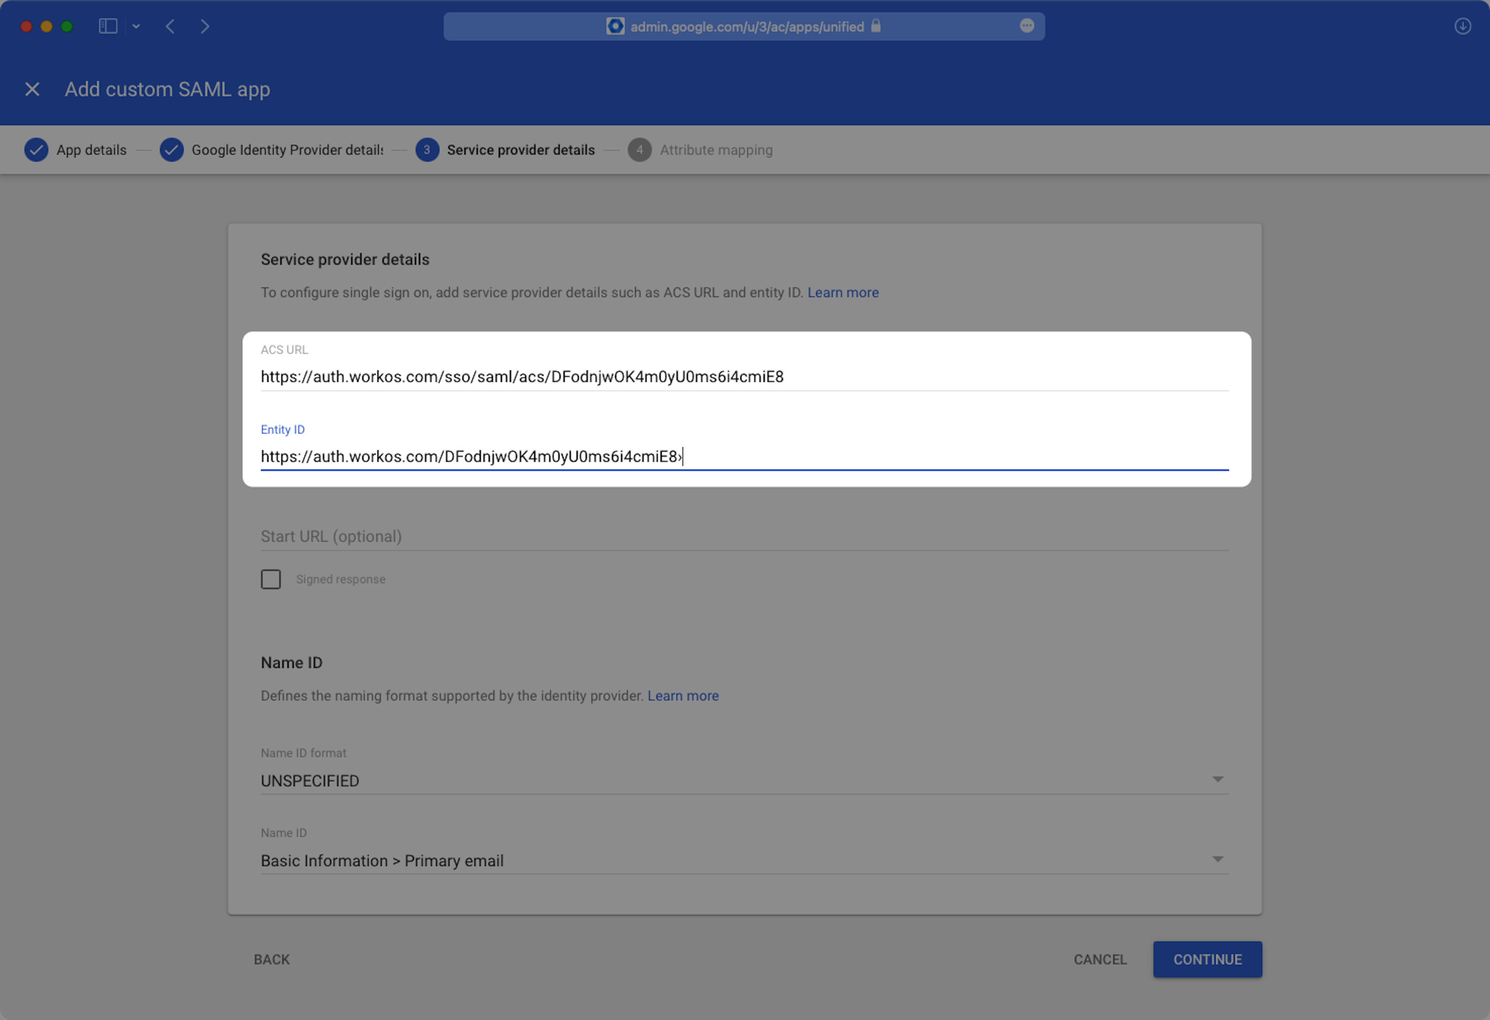
Task: Click the Start URL (optional) field
Action: click(x=744, y=536)
